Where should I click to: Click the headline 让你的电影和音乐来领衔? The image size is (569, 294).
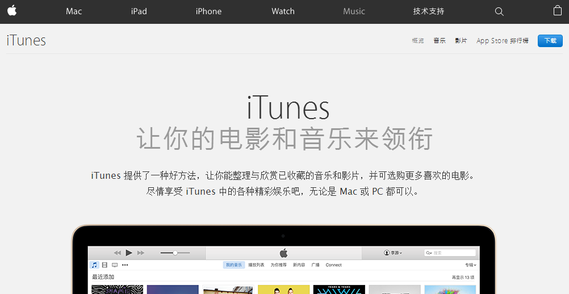284,138
